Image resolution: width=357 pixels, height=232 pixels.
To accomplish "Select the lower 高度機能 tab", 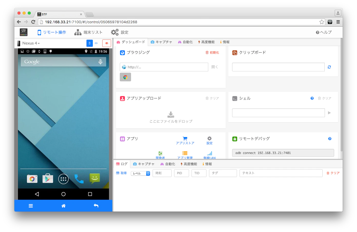I will 189,164.
